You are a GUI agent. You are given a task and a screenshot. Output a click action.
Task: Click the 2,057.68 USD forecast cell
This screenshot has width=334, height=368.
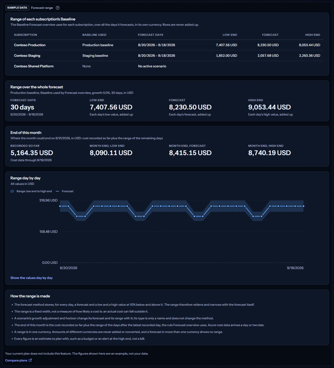coord(268,55)
